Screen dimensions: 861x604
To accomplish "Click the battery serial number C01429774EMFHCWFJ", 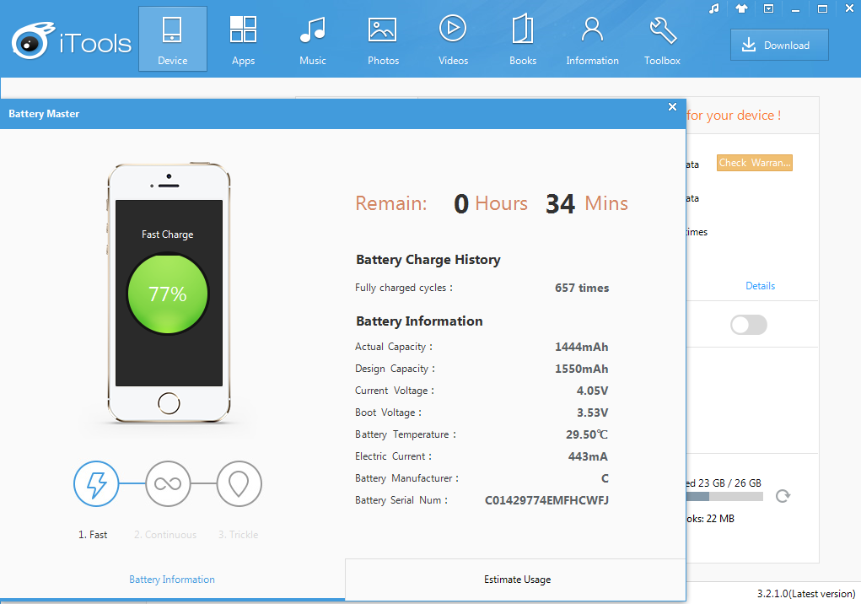I will tap(547, 500).
